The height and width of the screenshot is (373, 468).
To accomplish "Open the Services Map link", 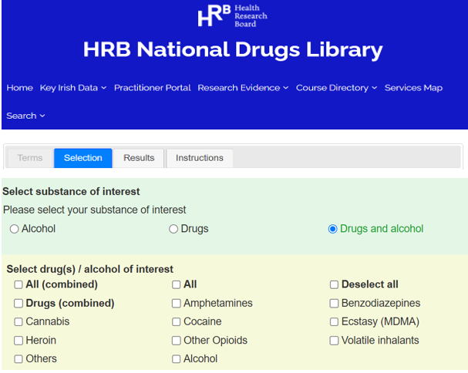I will [413, 88].
